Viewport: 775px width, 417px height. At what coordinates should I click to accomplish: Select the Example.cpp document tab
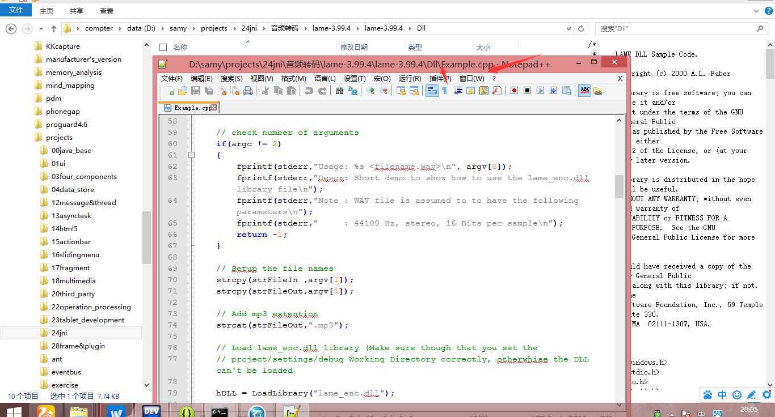188,107
